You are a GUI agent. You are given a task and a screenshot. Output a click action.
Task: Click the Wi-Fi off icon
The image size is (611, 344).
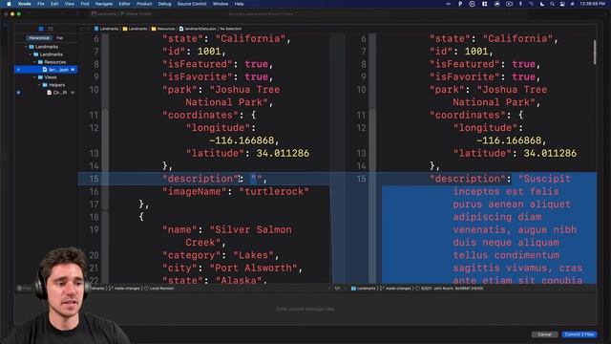point(531,4)
